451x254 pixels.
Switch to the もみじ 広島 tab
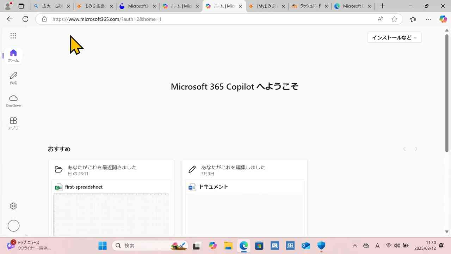[95, 6]
